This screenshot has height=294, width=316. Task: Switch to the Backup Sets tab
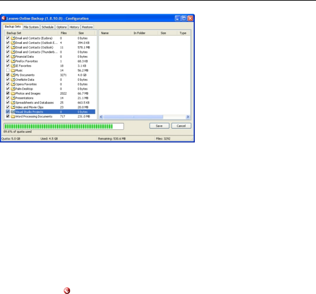point(13,27)
